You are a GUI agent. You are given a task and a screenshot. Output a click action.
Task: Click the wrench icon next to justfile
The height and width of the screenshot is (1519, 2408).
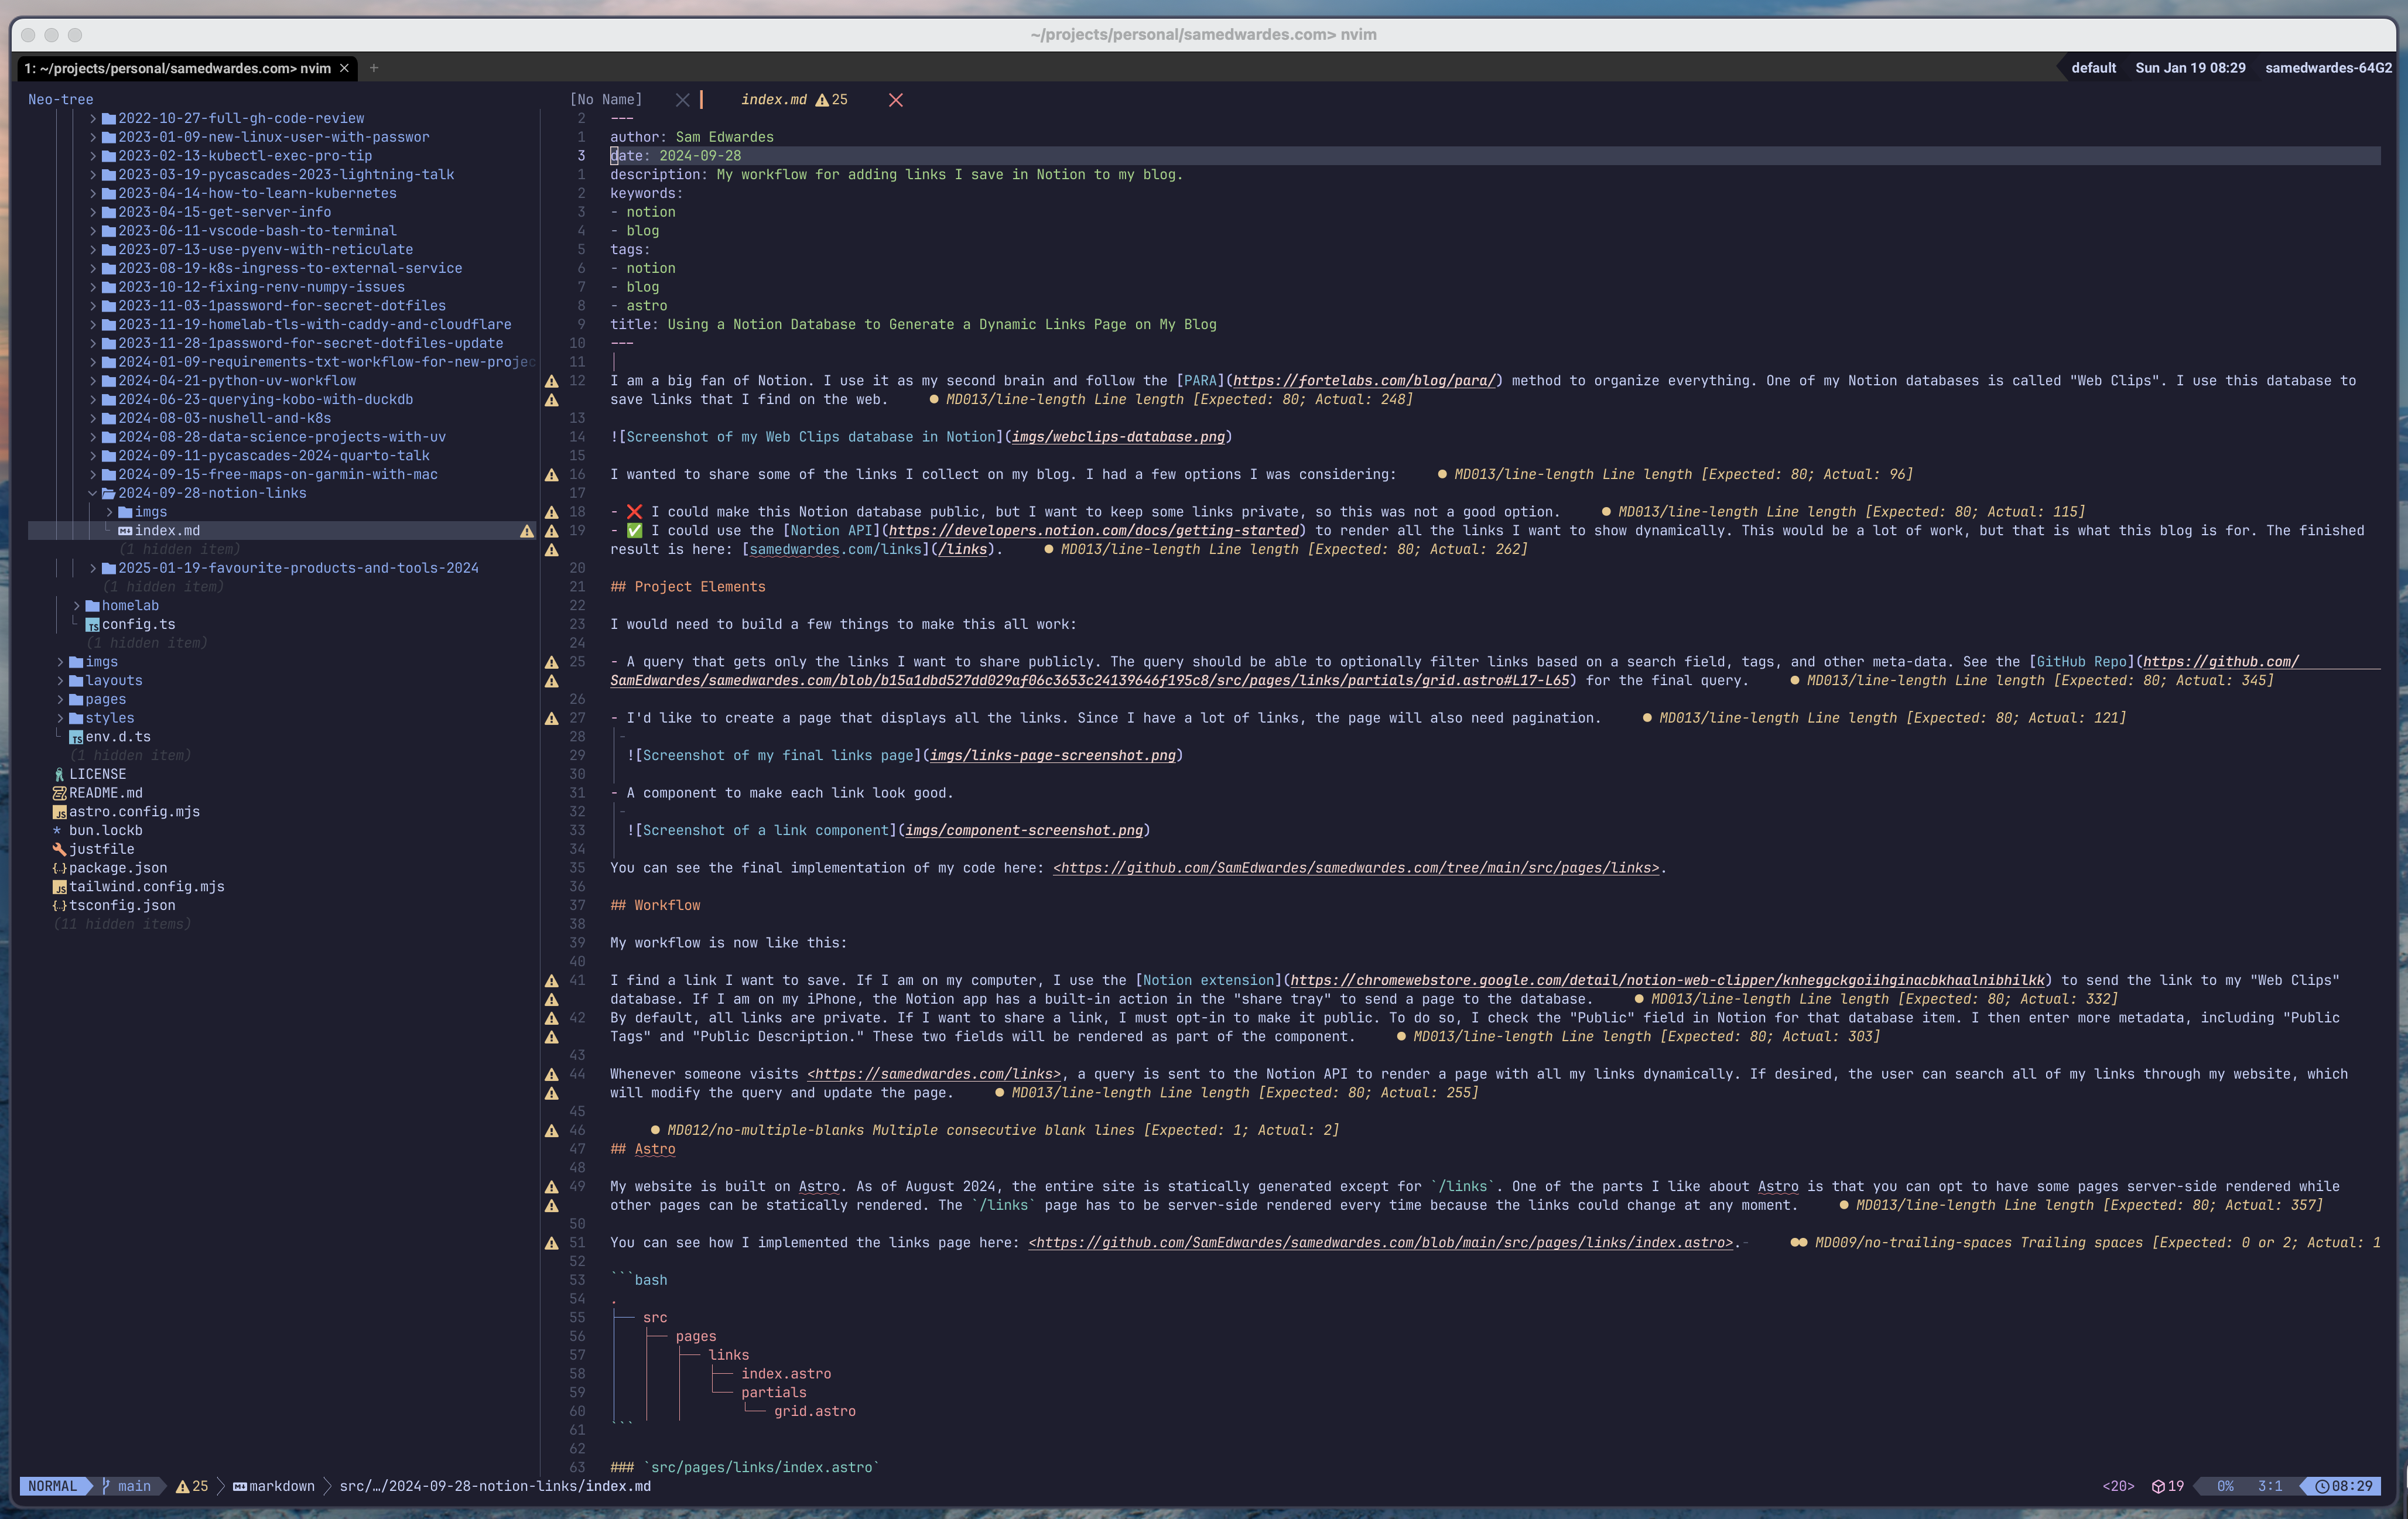[x=59, y=849]
